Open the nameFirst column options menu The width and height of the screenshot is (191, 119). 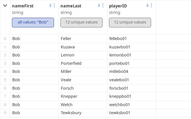coord(54,6)
